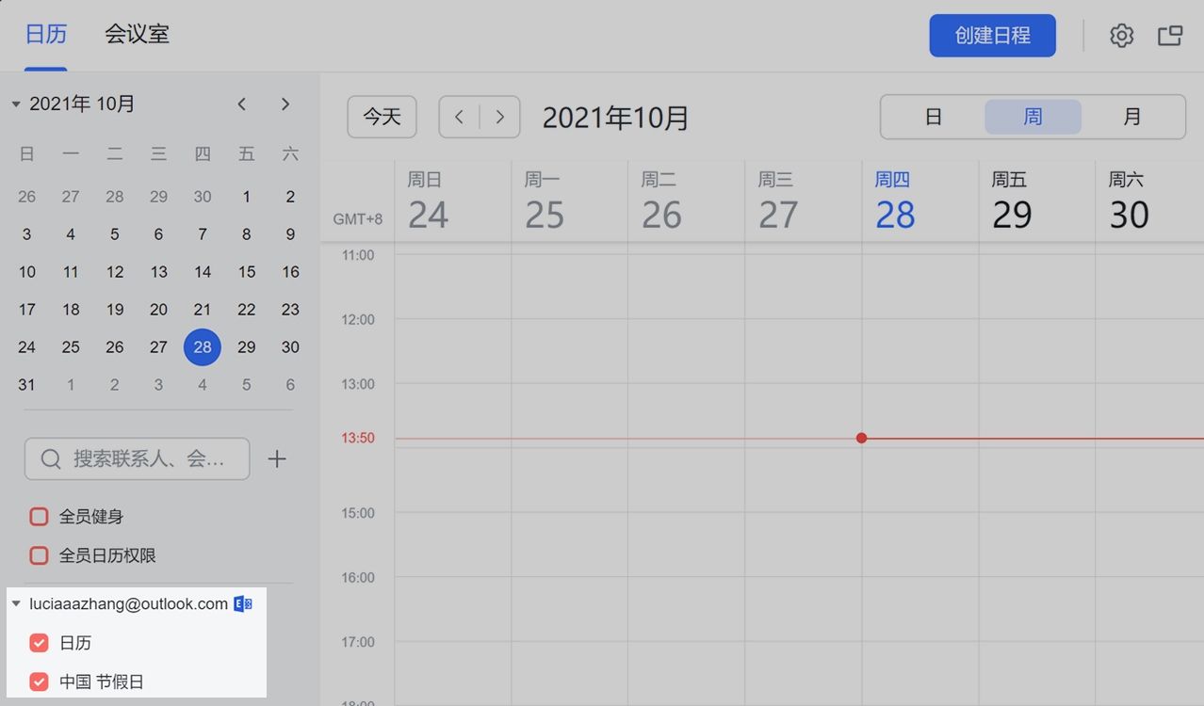Go to next month in mini calendar
The image size is (1204, 706).
coord(285,104)
